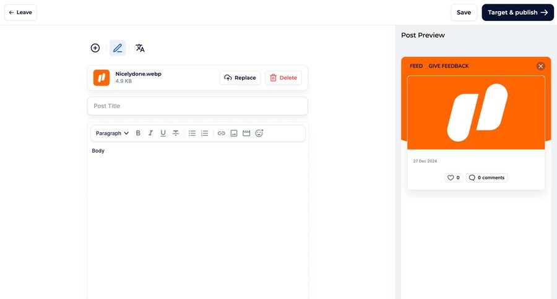Screen dimensions: 557x299
Task: Click the add block plus icon
Action: 95,48
